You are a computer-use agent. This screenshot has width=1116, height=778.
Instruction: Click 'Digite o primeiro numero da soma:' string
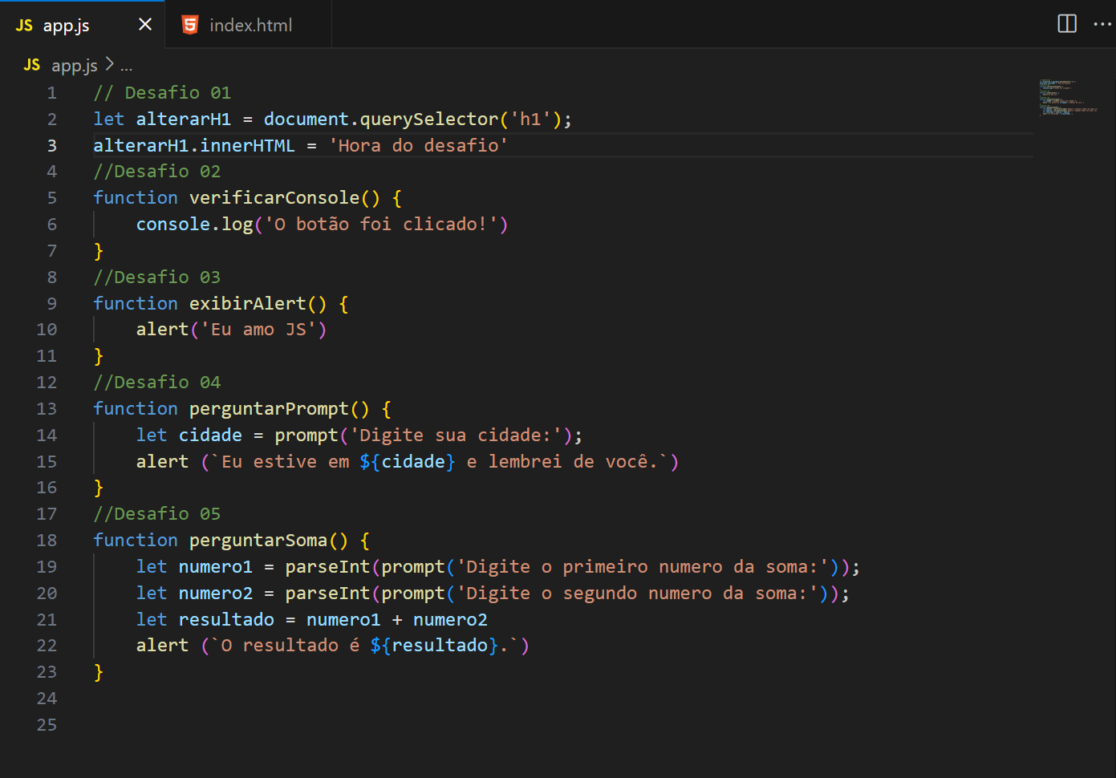coord(642,567)
